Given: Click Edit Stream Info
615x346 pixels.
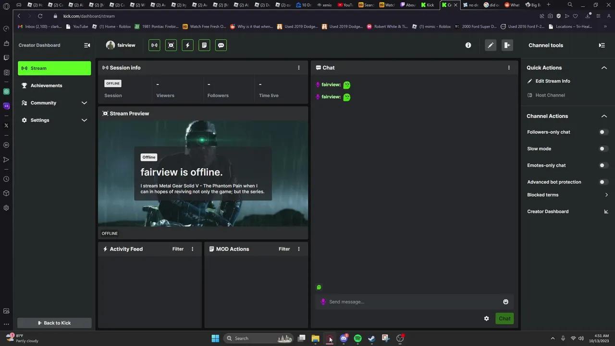Looking at the screenshot, I should click(x=548, y=81).
